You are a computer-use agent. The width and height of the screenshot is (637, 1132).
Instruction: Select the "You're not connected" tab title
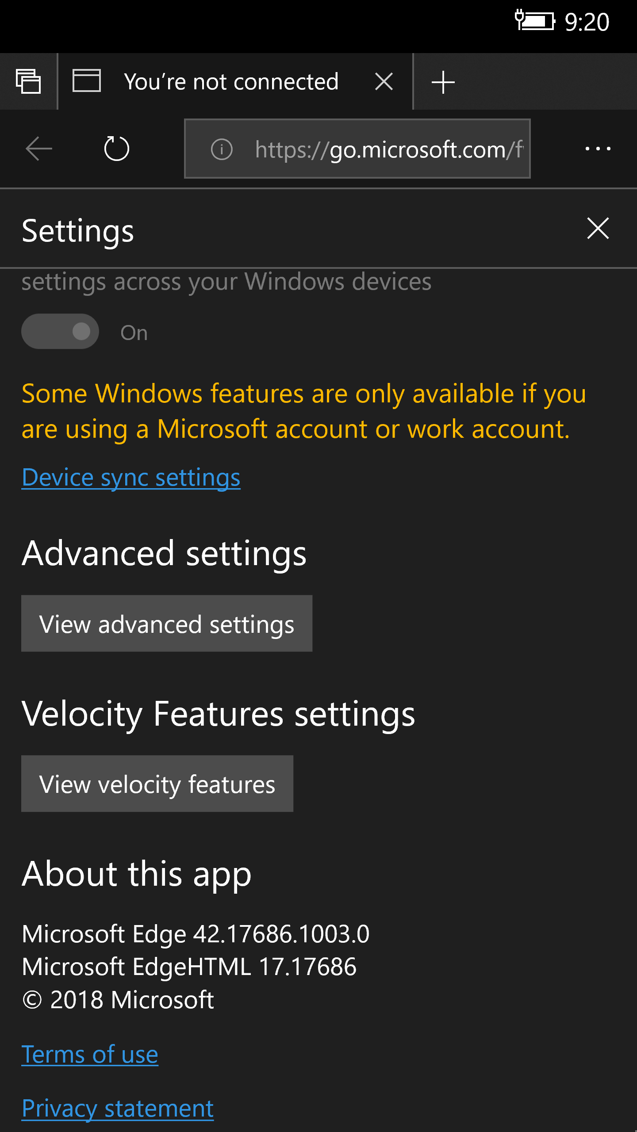[x=231, y=82]
